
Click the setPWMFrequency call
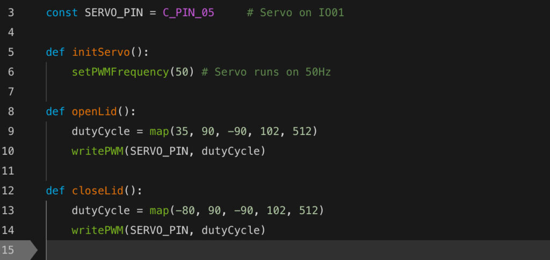click(120, 72)
